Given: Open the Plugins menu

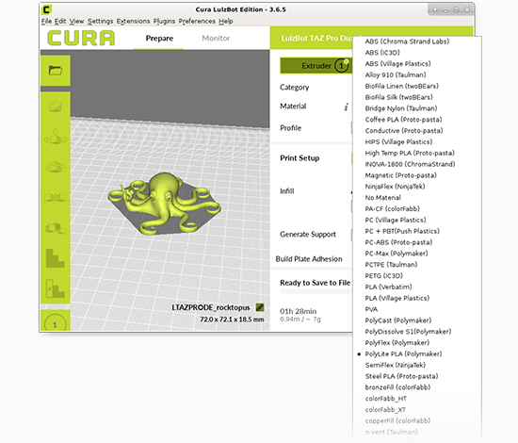Looking at the screenshot, I should 164,21.
